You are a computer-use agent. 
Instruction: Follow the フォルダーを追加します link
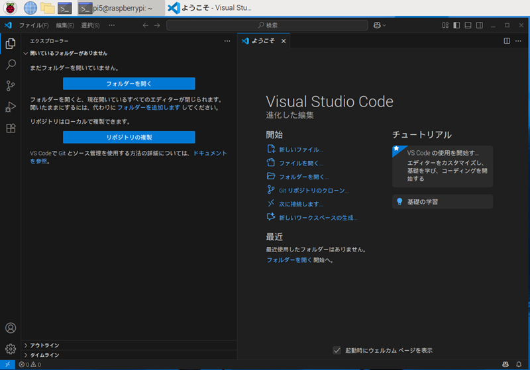(x=148, y=108)
